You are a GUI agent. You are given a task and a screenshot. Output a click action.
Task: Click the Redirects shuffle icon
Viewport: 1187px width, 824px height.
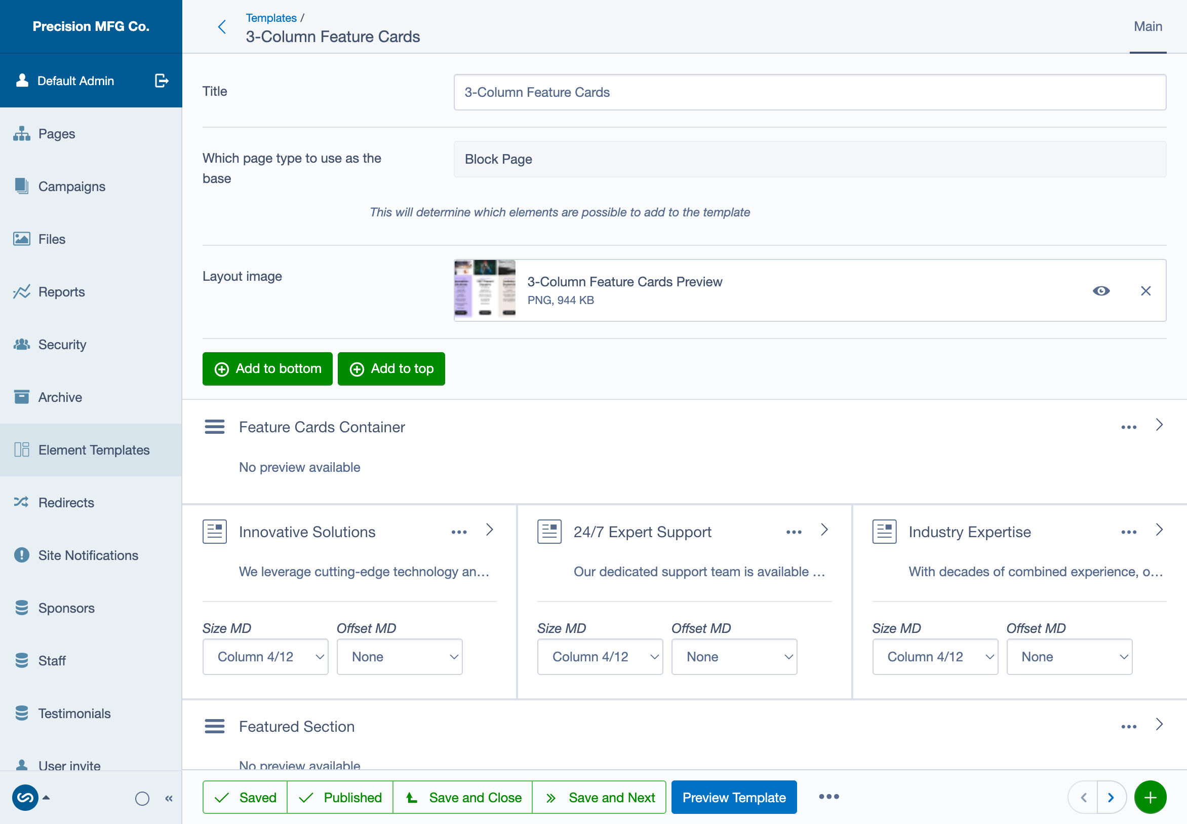(x=22, y=502)
